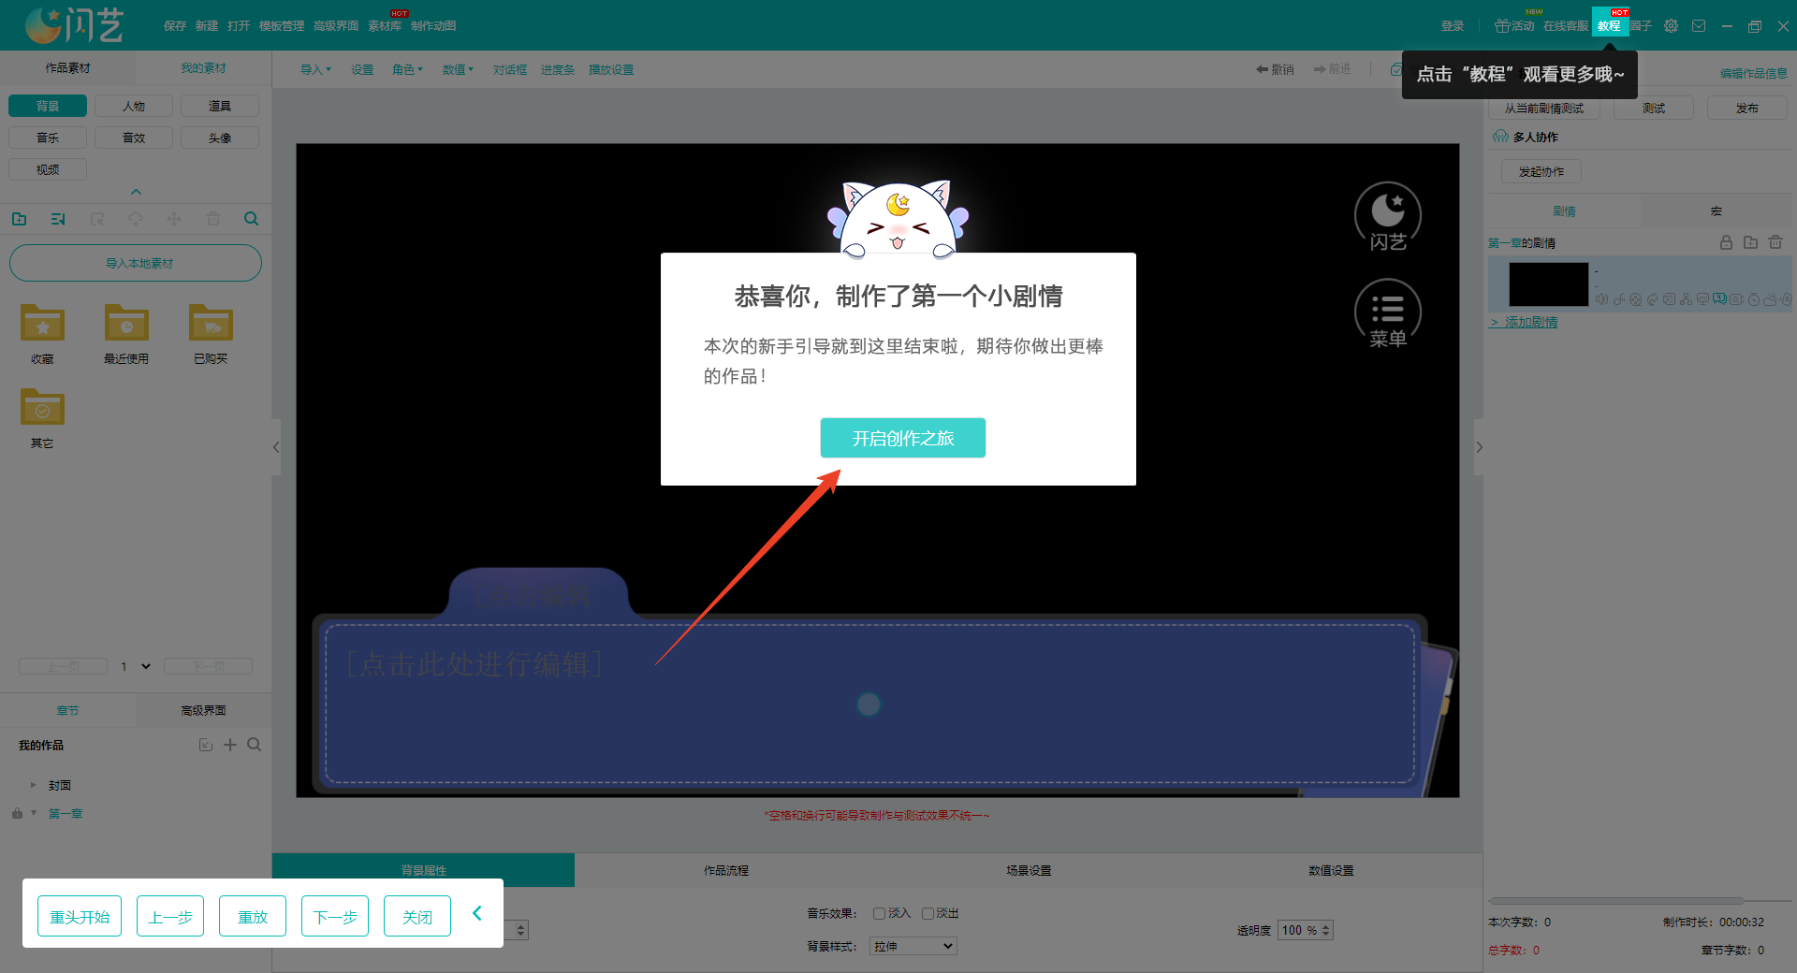Click the settings gear in the title bar

(1670, 25)
